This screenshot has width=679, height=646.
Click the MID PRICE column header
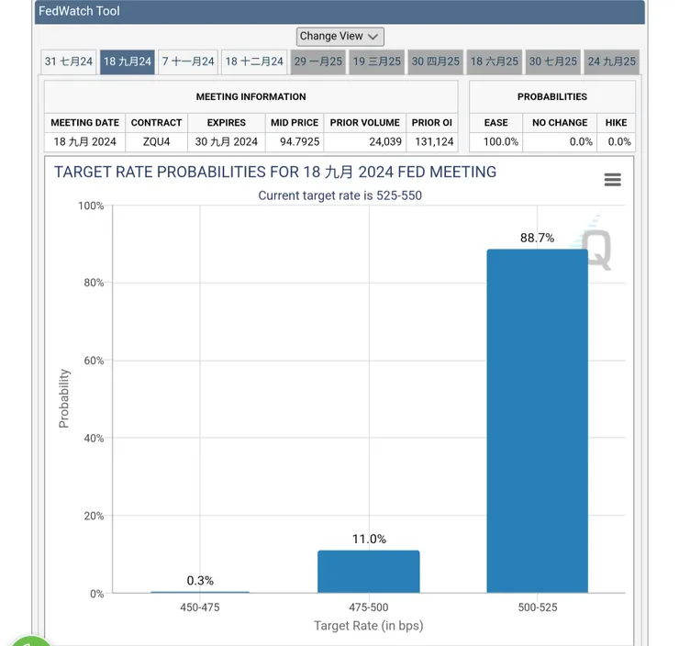coord(295,123)
